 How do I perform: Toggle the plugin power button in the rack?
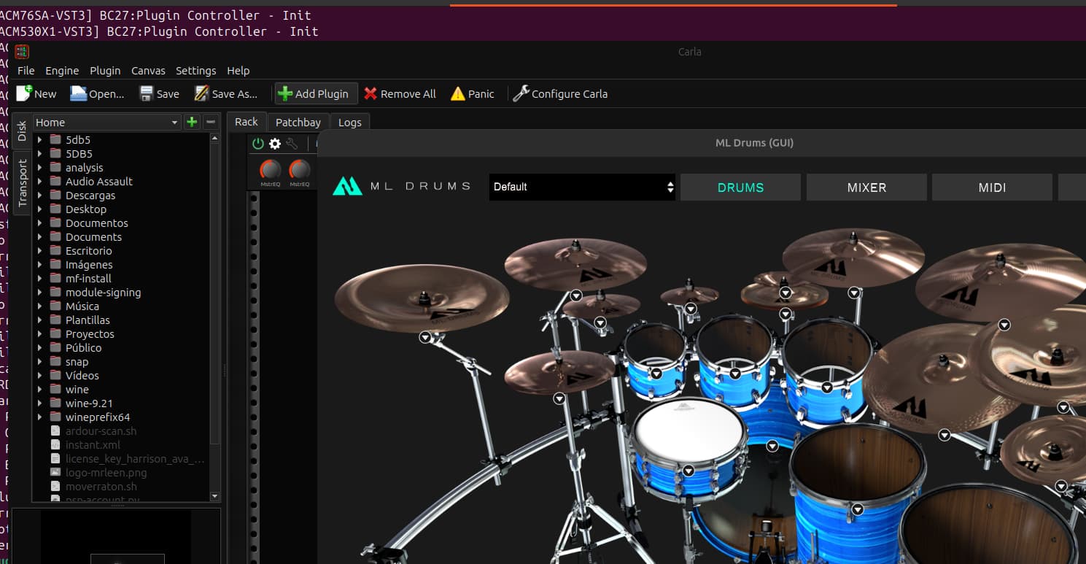[258, 144]
